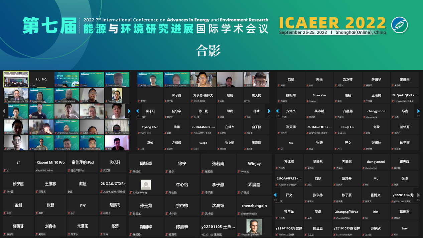The image size is (423, 238).
Task: Select Hassan Bevrani's profile photo tile
Action: click(x=254, y=226)
